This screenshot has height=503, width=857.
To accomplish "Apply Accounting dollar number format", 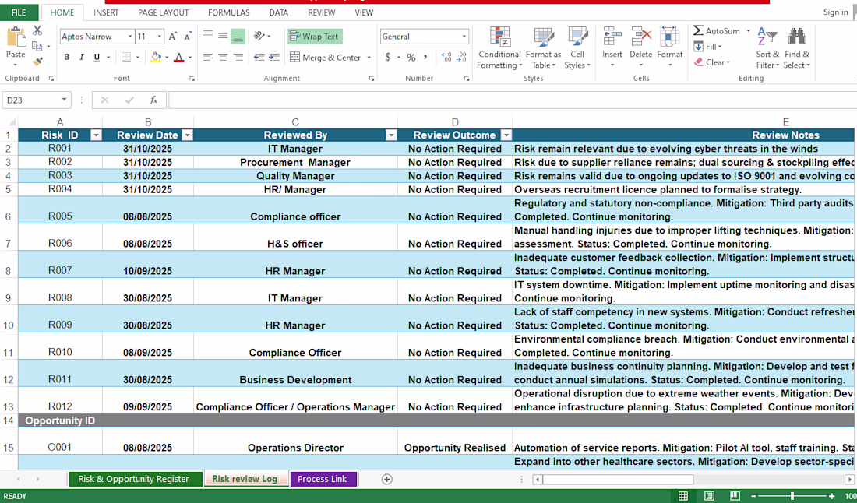I will (x=388, y=57).
